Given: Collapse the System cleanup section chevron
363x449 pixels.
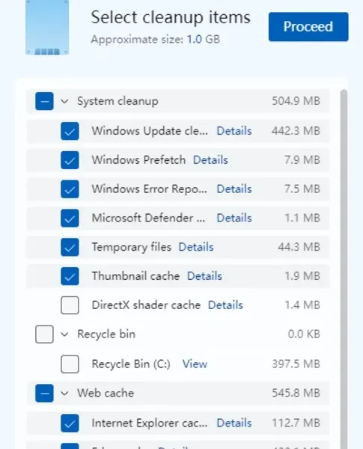Looking at the screenshot, I should click(x=65, y=101).
